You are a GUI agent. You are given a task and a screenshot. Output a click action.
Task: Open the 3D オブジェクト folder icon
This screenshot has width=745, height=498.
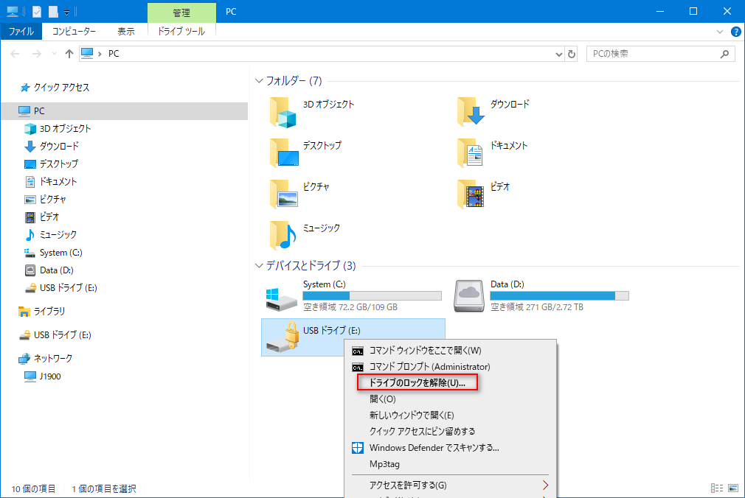pyautogui.click(x=283, y=112)
